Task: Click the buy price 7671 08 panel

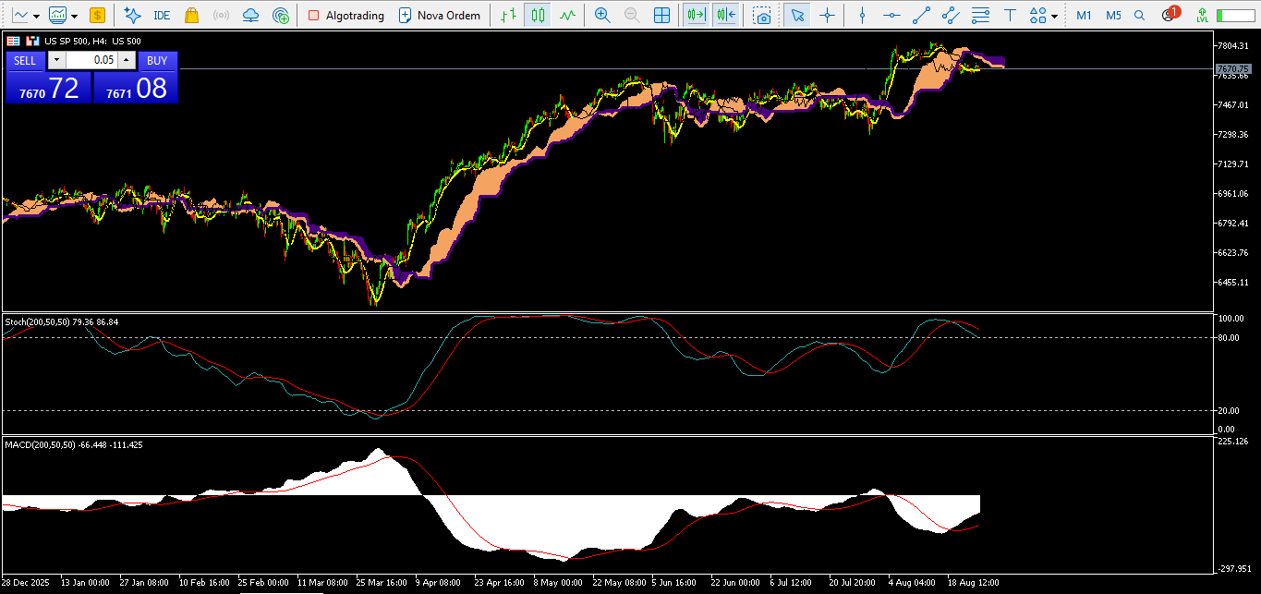Action: [136, 88]
